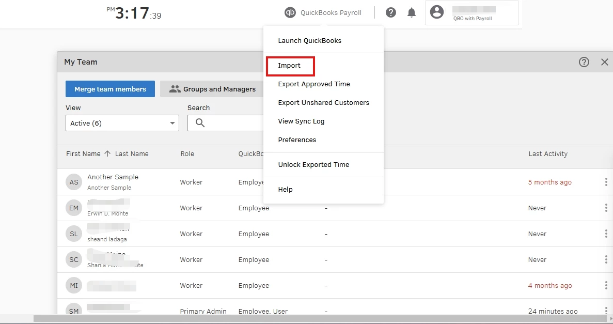This screenshot has width=613, height=324.
Task: Open the QBO with Payroll account box
Action: pyautogui.click(x=472, y=12)
